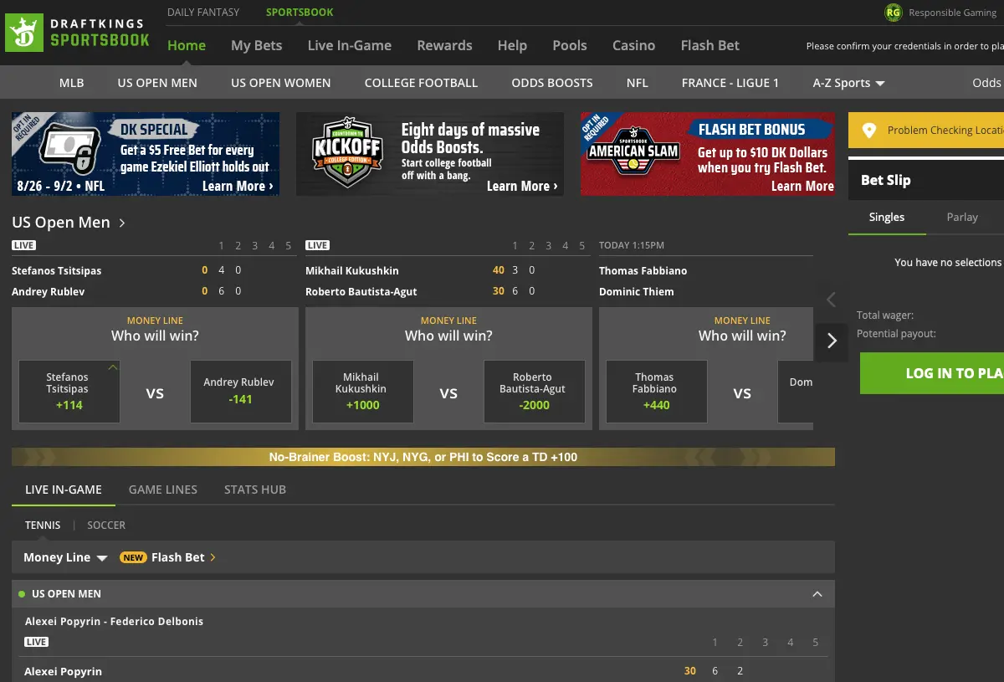Bet on Stefanos Tsitsipas +114
1004x682 pixels.
[69, 392]
